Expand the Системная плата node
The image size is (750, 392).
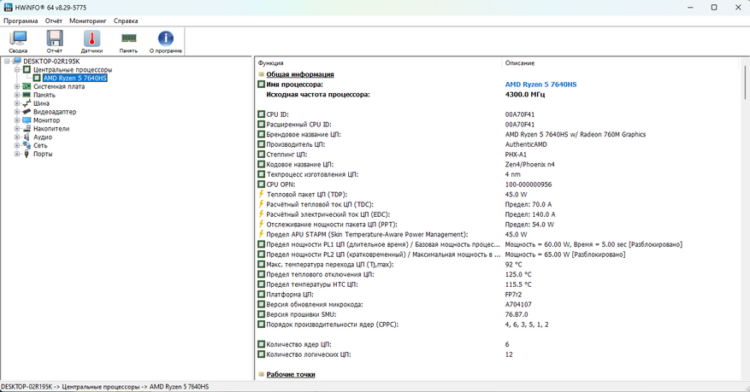coord(17,86)
